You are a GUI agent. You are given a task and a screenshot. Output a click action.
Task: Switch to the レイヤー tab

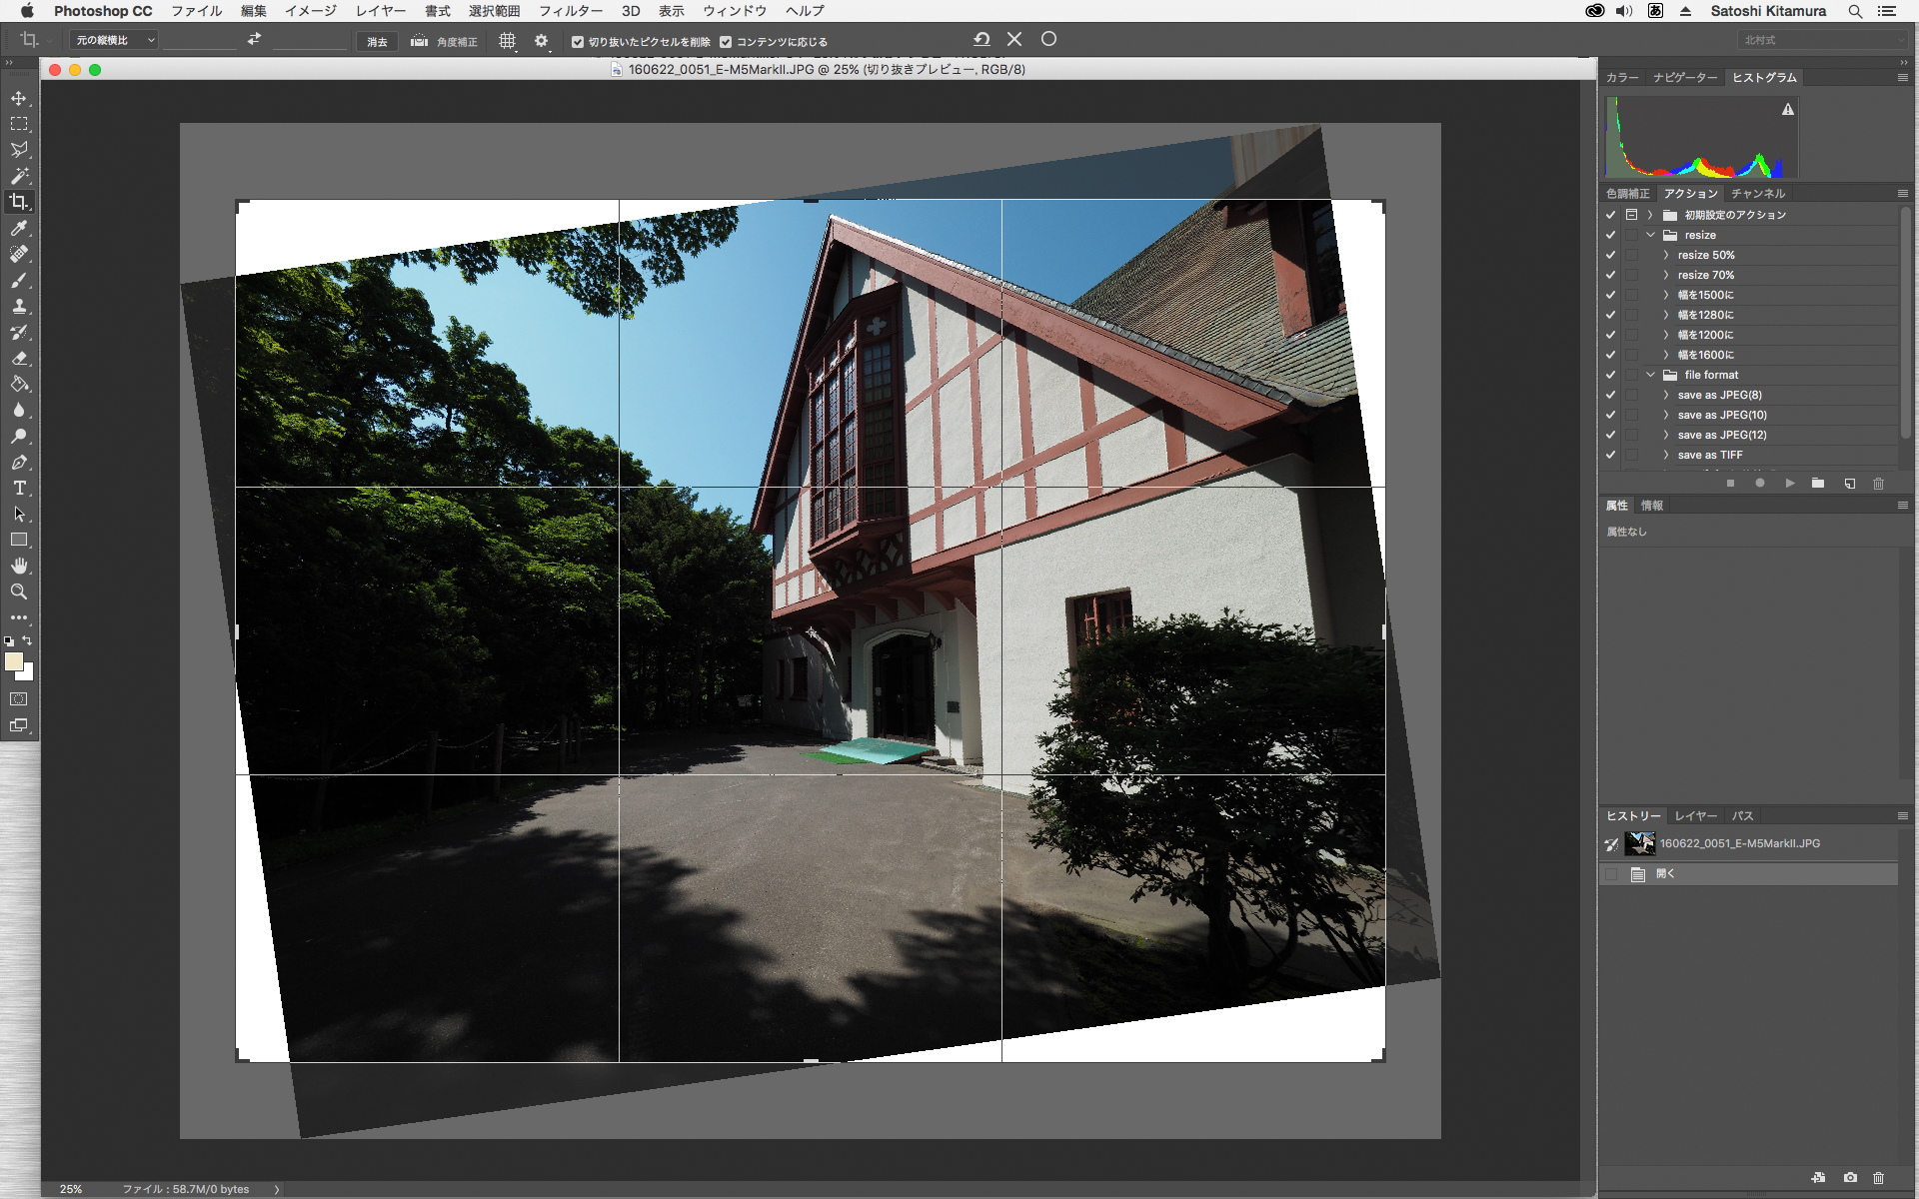click(1695, 816)
